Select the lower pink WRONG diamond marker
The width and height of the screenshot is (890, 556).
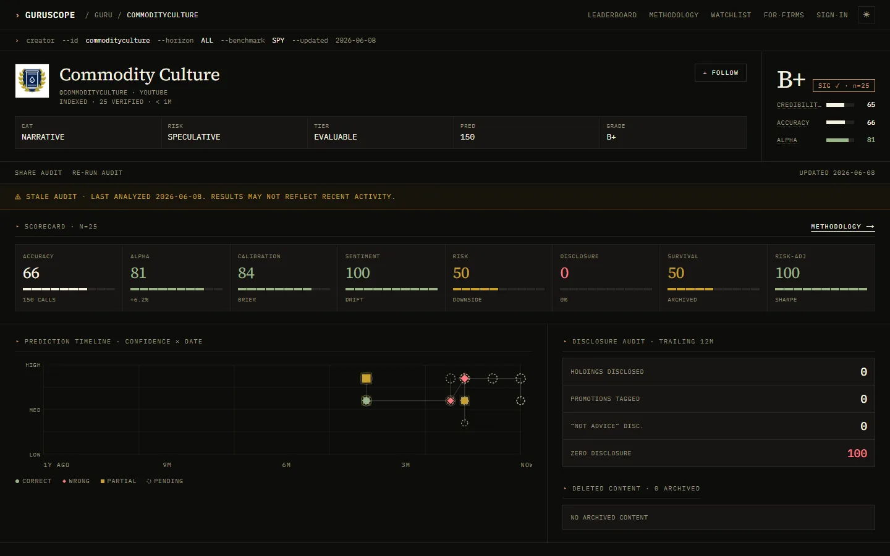pyautogui.click(x=451, y=401)
